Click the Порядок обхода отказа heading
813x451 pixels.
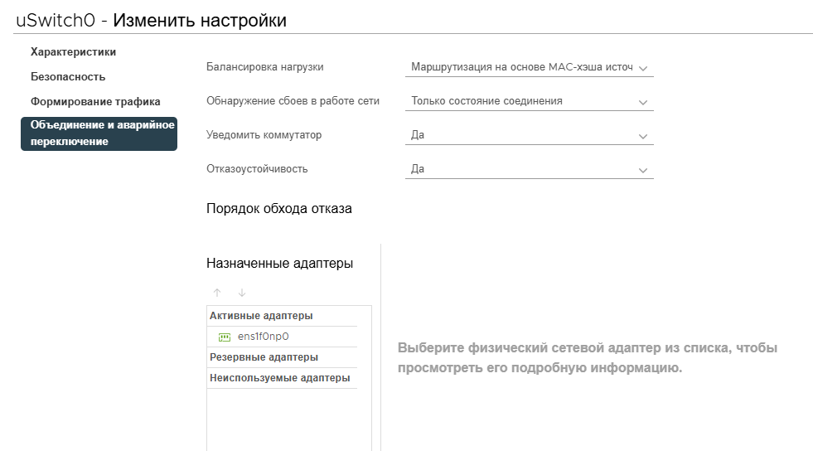coord(279,208)
